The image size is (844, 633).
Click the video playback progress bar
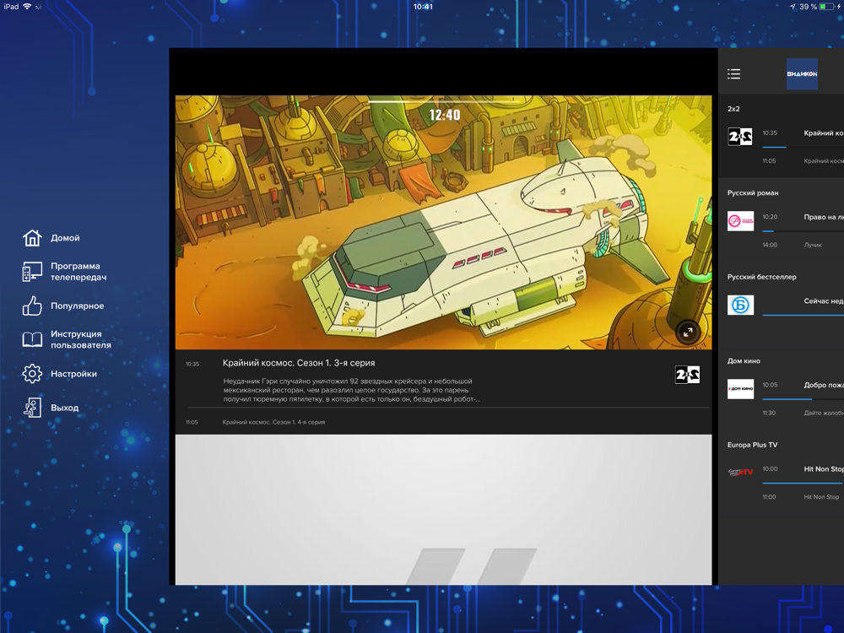coord(443,102)
